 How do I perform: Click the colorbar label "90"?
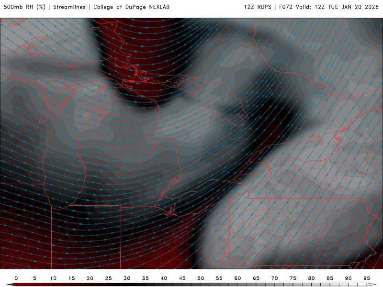(349, 278)
